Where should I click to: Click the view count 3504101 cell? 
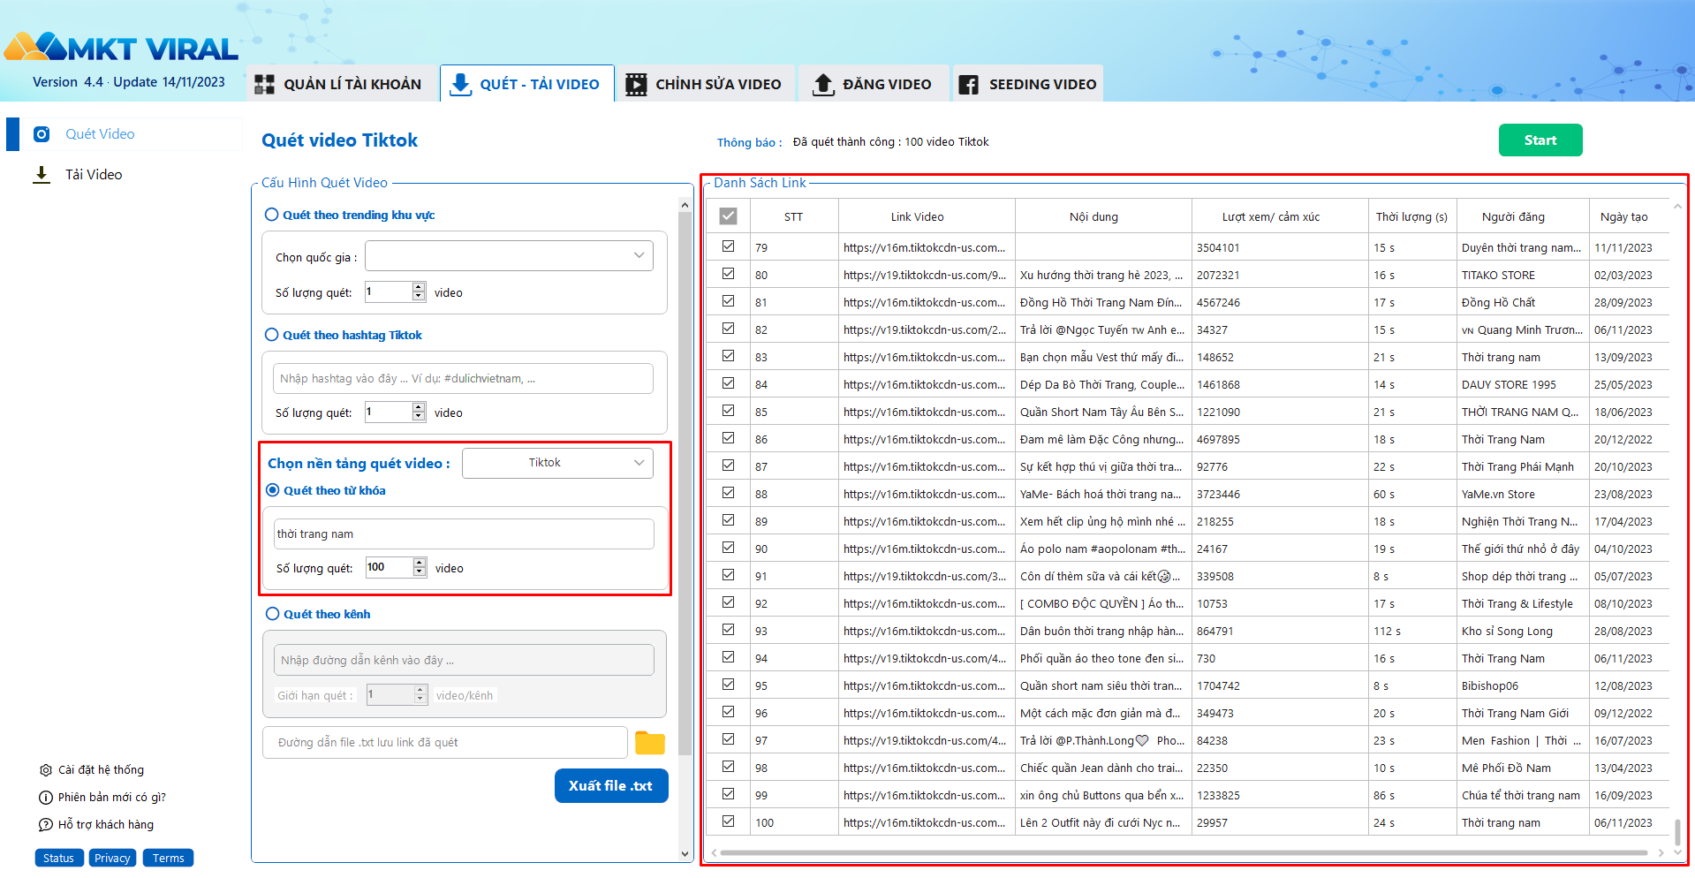click(x=1280, y=247)
